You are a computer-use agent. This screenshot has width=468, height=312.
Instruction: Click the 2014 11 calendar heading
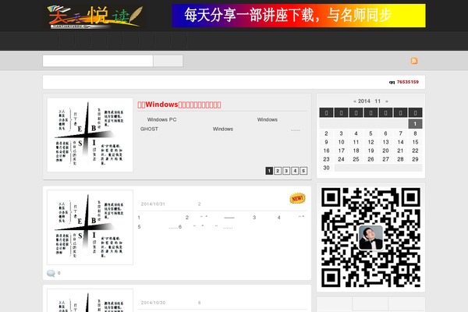pyautogui.click(x=369, y=101)
